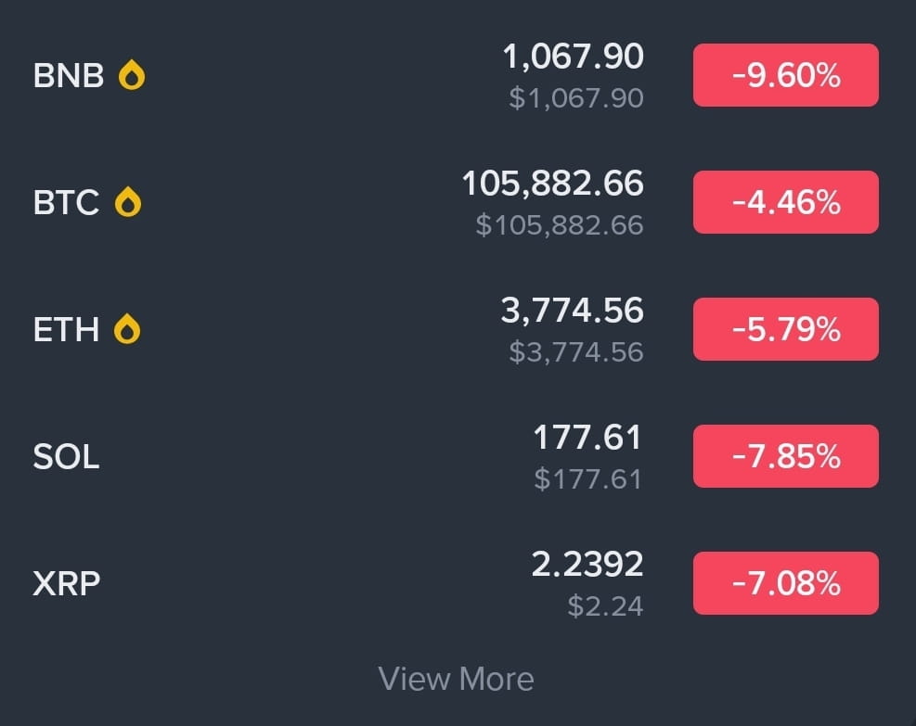This screenshot has width=916, height=726.
Task: Select the SOL ticker label
Action: tap(66, 456)
